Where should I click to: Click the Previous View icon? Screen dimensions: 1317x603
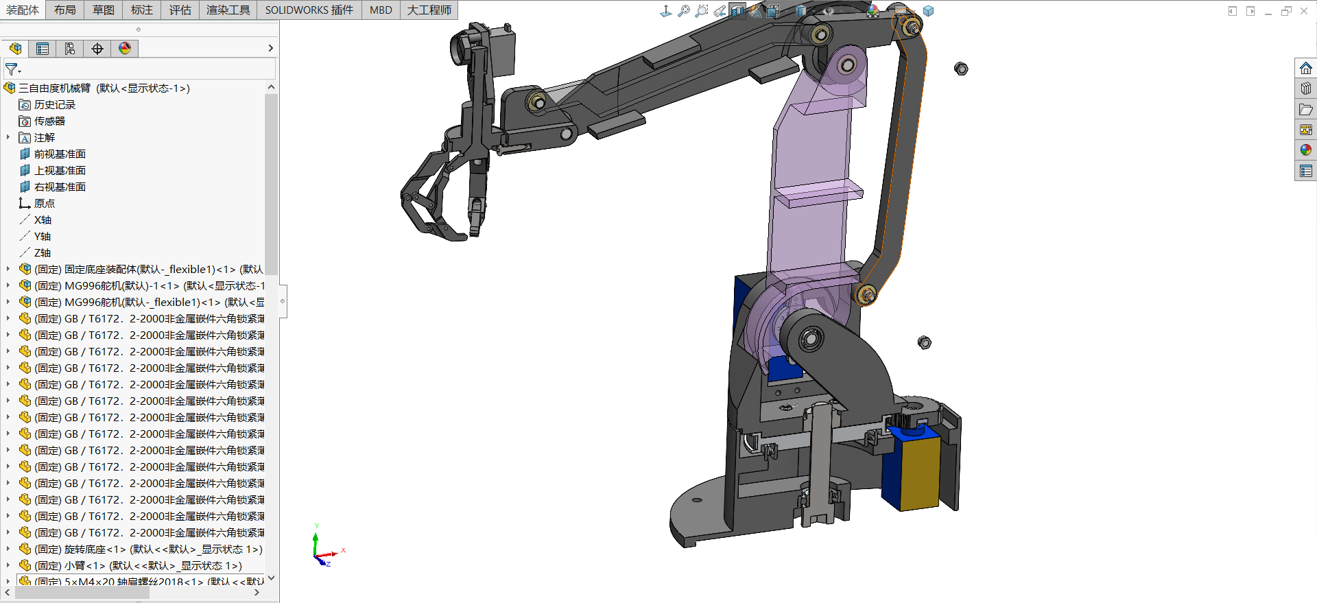tap(720, 11)
